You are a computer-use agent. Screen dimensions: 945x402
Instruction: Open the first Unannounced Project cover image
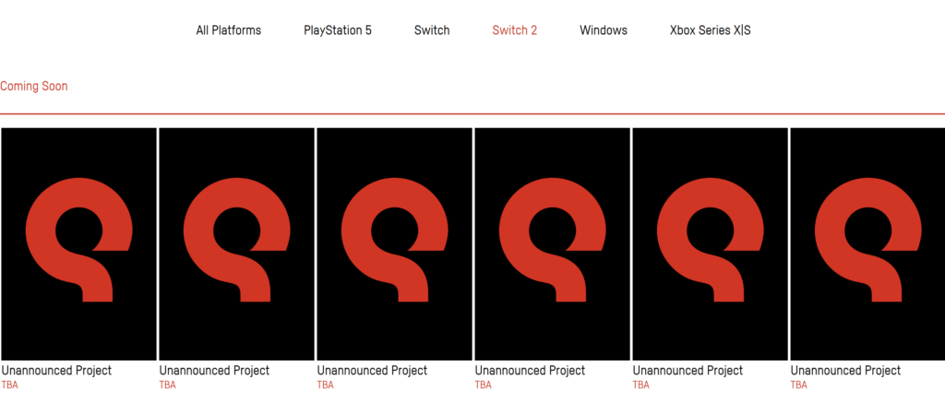tap(79, 243)
